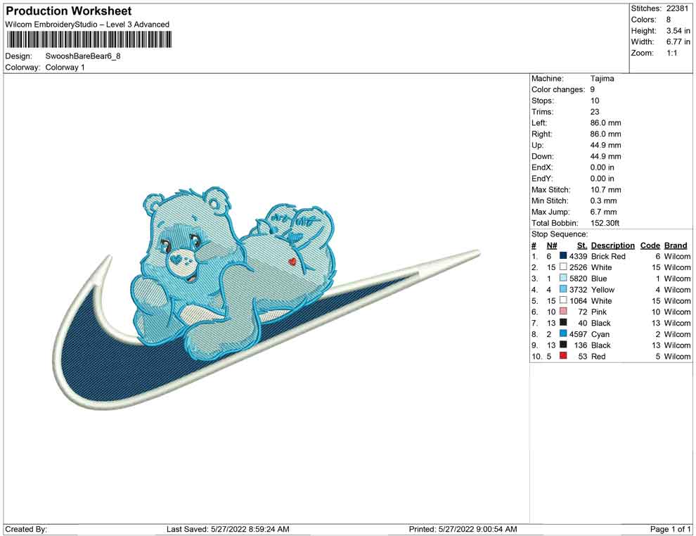Click the 'Code' column header
Image resolution: width=696 pixels, height=536 pixels.
pyautogui.click(x=650, y=245)
